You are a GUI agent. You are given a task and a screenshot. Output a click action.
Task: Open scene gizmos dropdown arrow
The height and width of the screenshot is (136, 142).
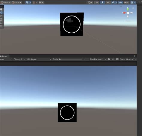(x=135, y=2)
